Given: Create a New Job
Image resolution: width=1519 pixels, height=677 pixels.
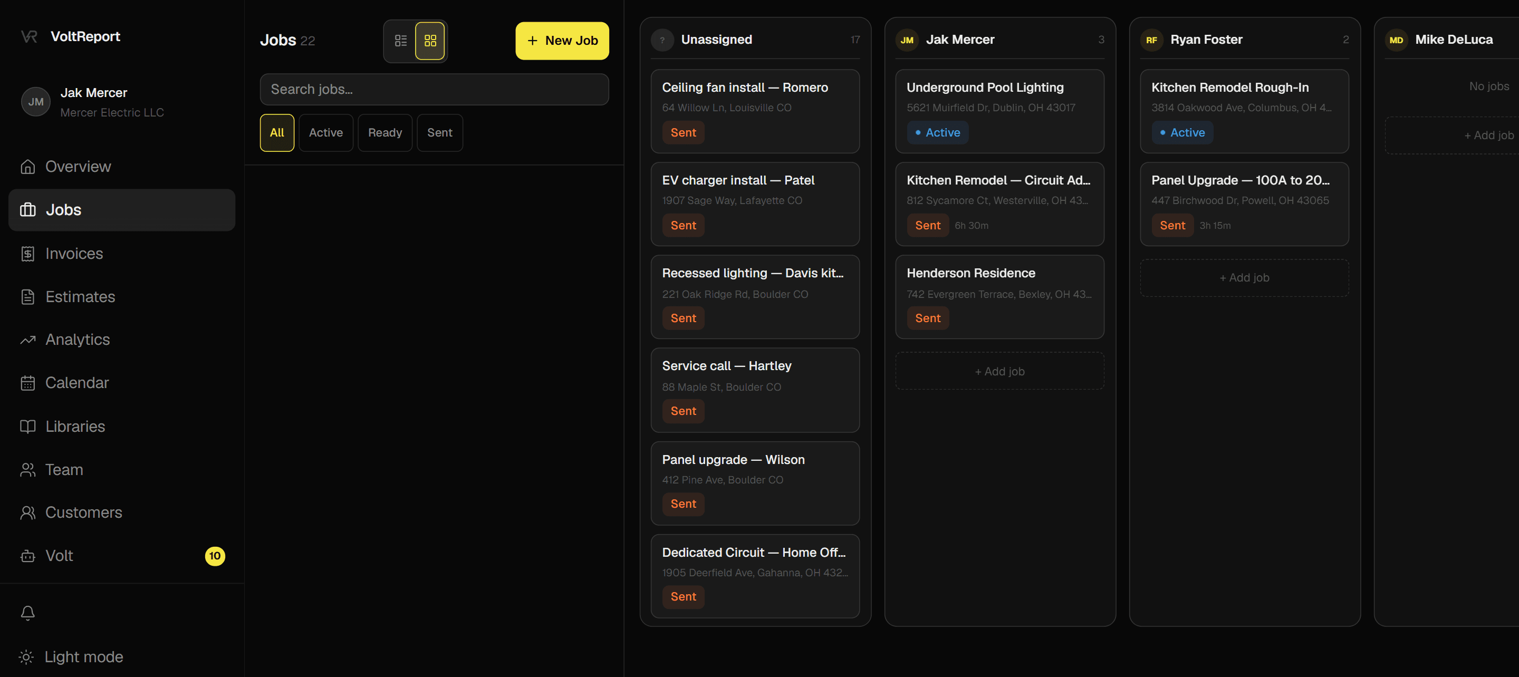Looking at the screenshot, I should coord(563,41).
